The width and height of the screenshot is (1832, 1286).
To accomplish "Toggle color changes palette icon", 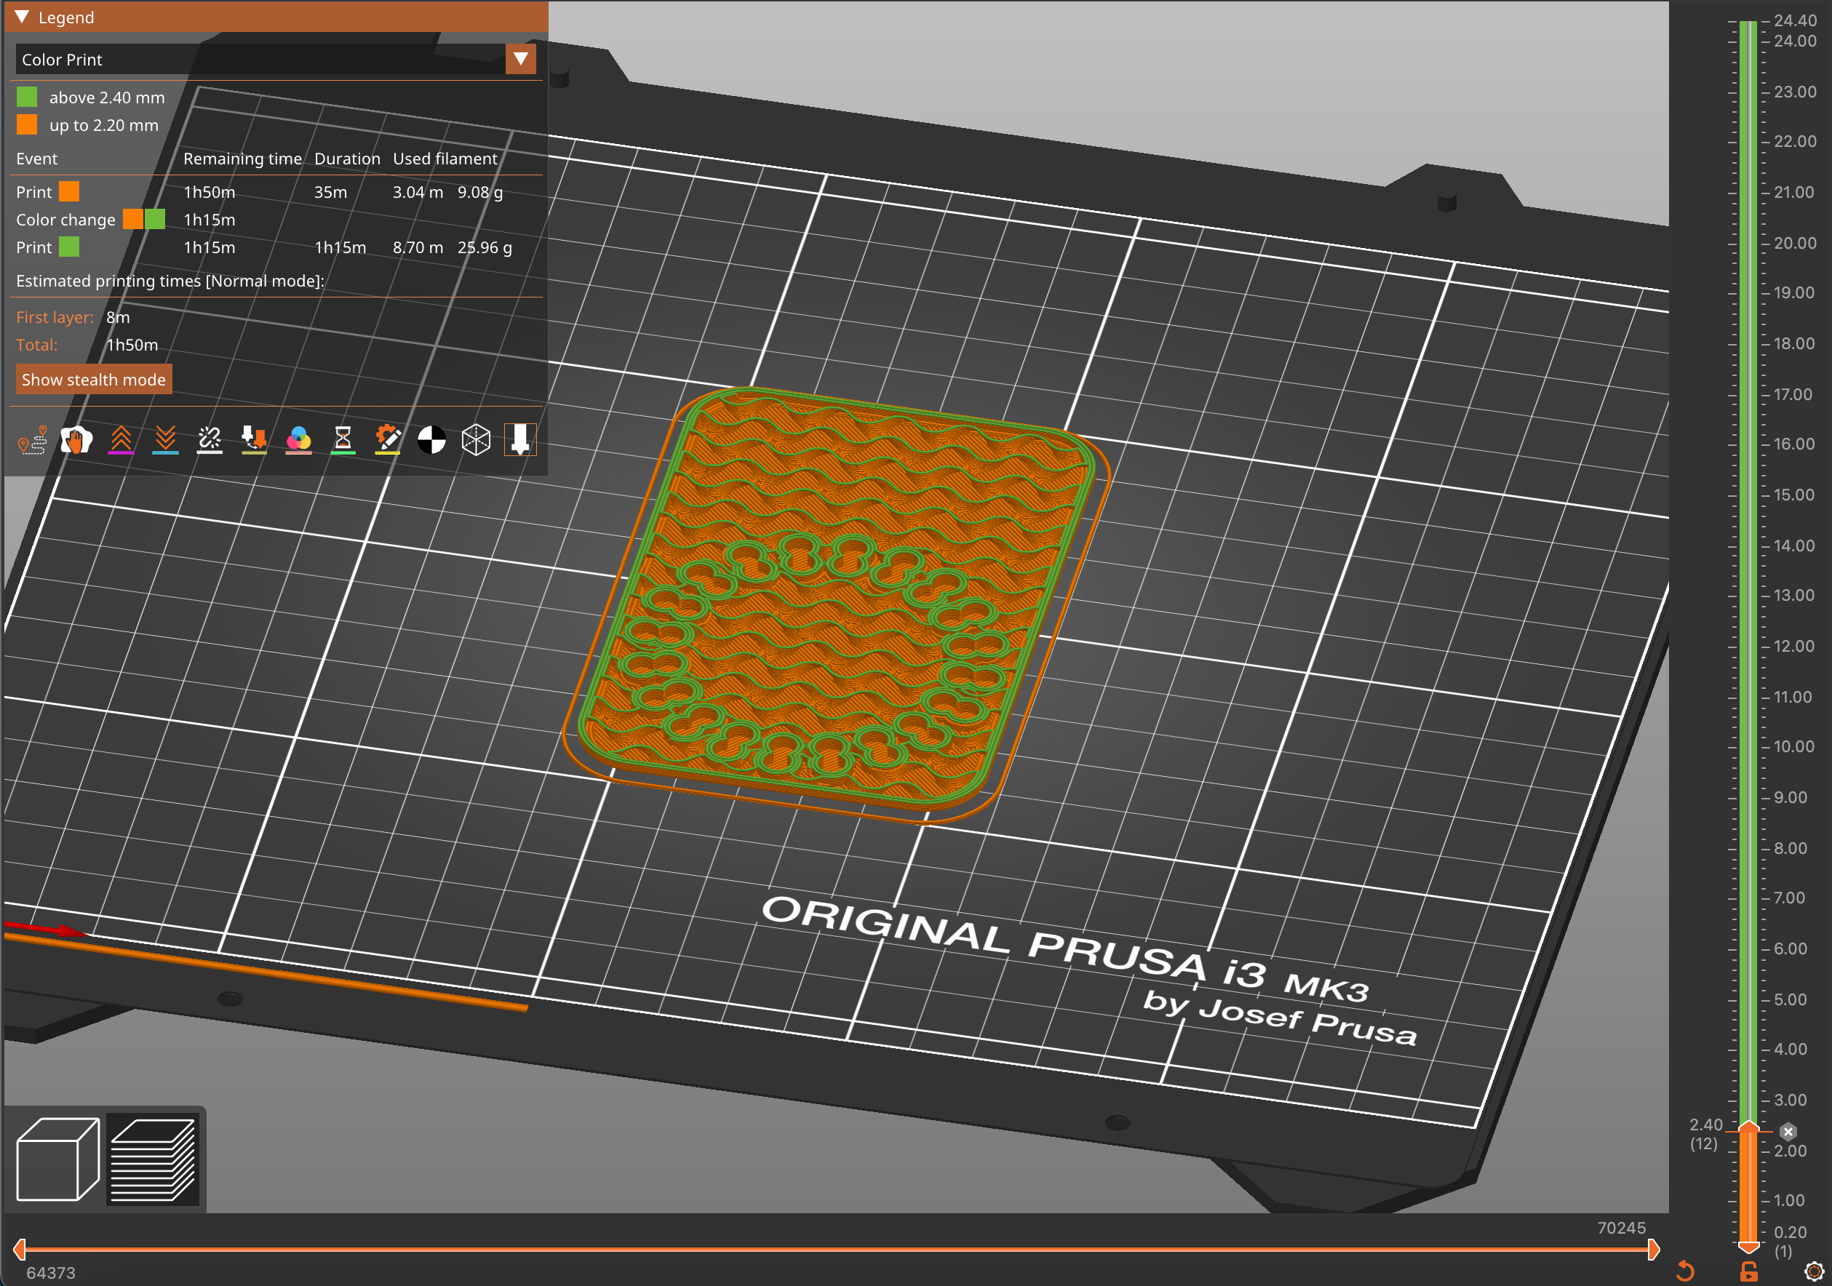I will 298,439.
